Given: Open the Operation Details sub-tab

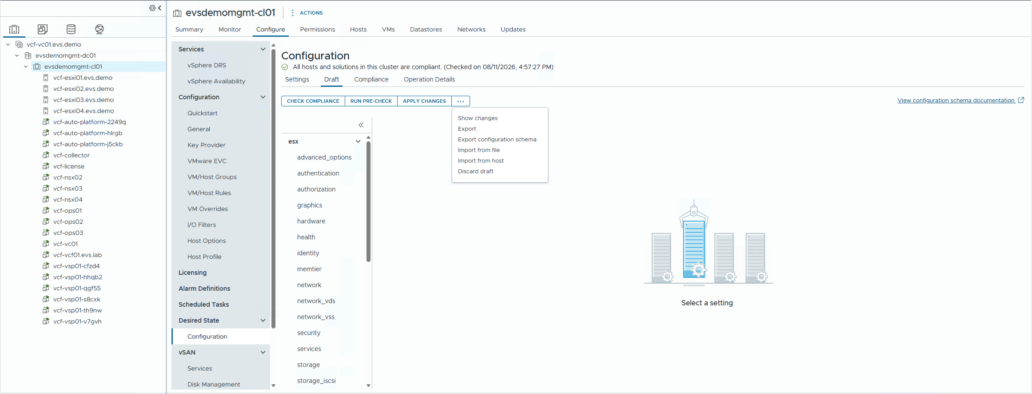Looking at the screenshot, I should pos(429,79).
